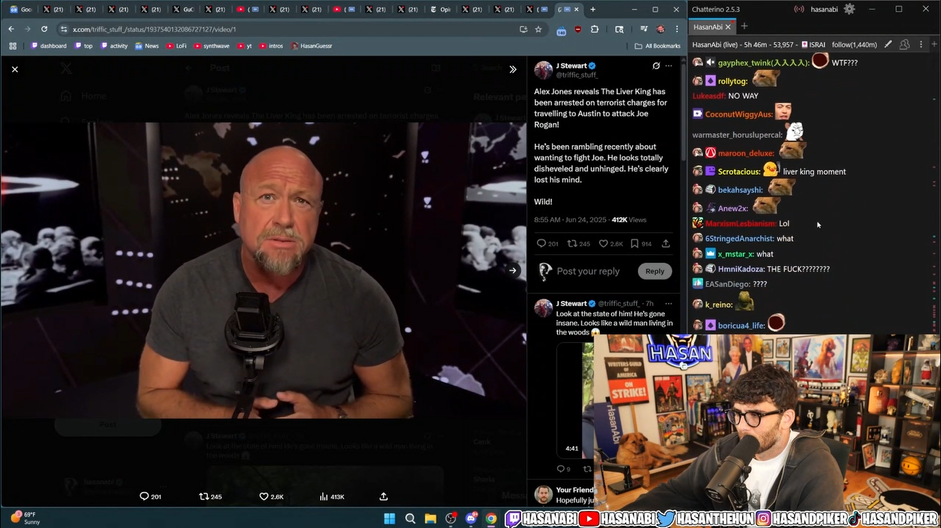This screenshot has height=528, width=941.
Task: Open Grok icon on J Stewart's tweet
Action: [x=656, y=66]
